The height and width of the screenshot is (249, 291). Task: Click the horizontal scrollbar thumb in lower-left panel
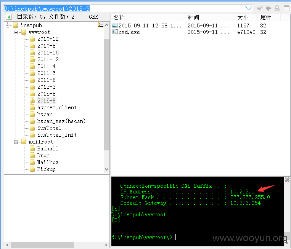coord(42,245)
